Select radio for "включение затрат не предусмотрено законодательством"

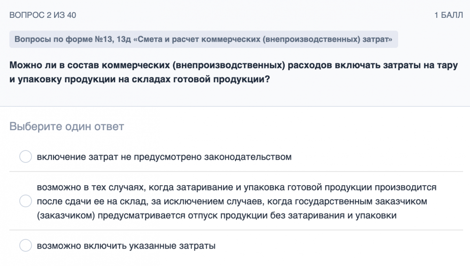25,157
